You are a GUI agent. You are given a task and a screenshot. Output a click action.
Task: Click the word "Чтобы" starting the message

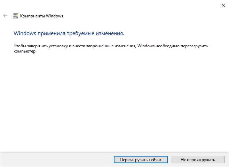[x=19, y=46]
